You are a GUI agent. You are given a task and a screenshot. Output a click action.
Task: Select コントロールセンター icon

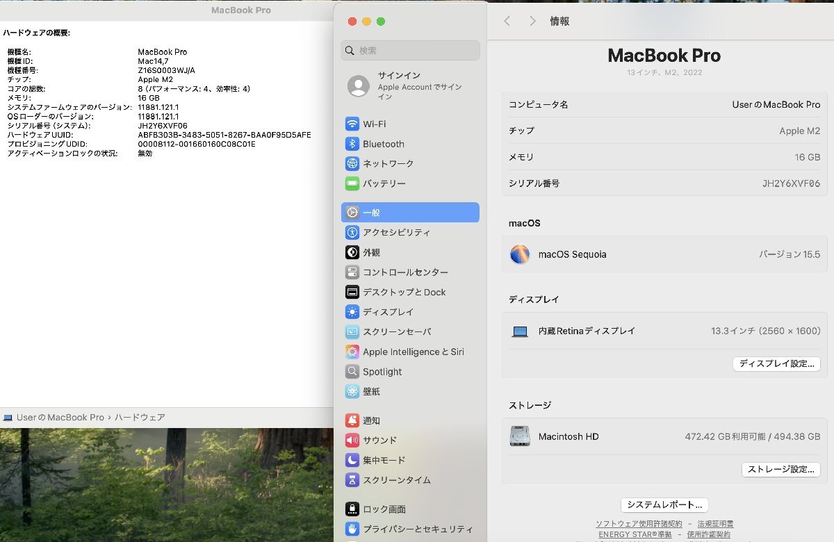point(352,272)
